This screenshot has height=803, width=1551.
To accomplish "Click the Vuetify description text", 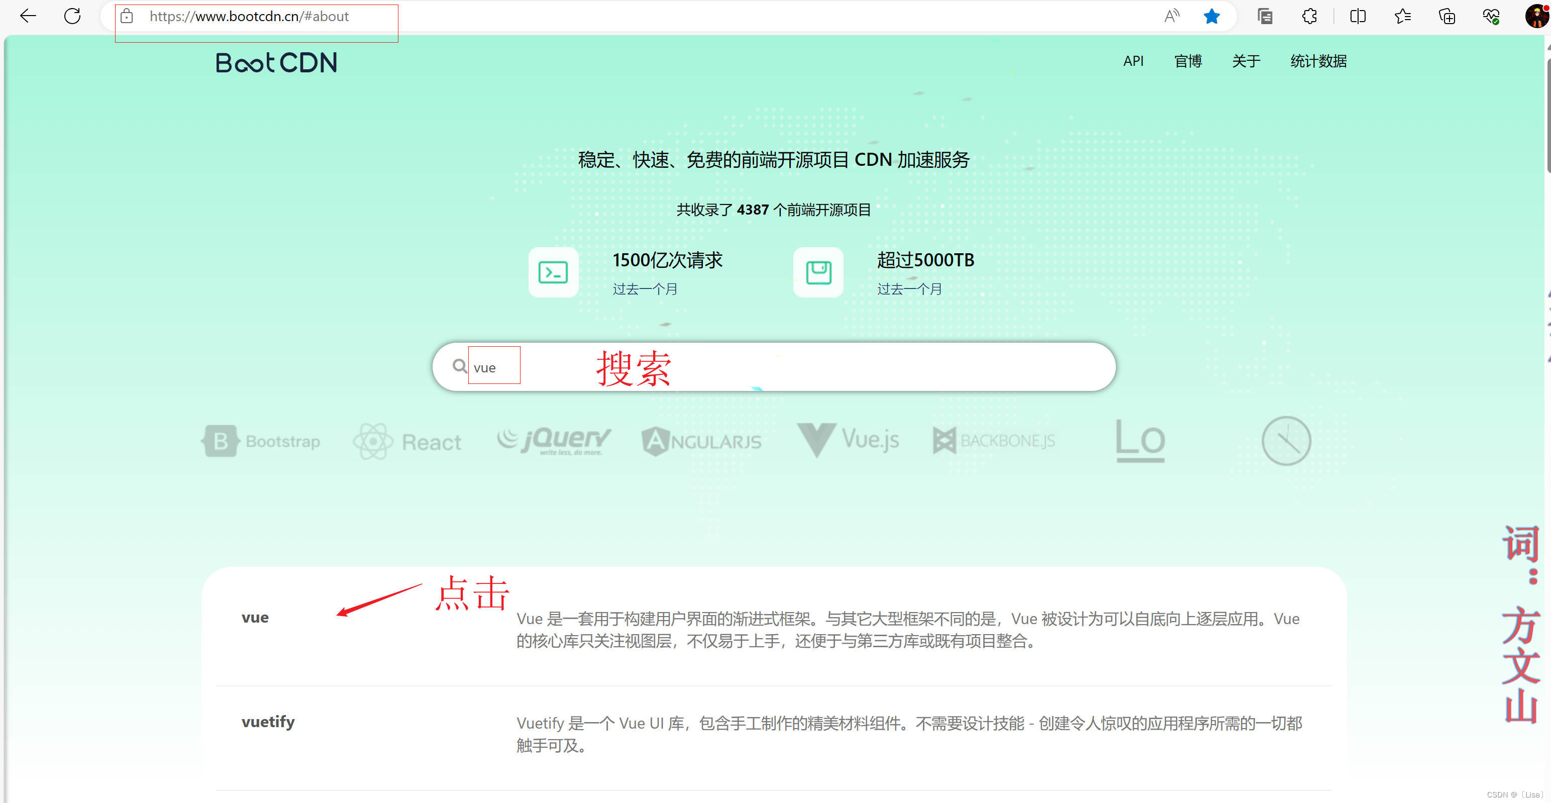I will coord(909,734).
